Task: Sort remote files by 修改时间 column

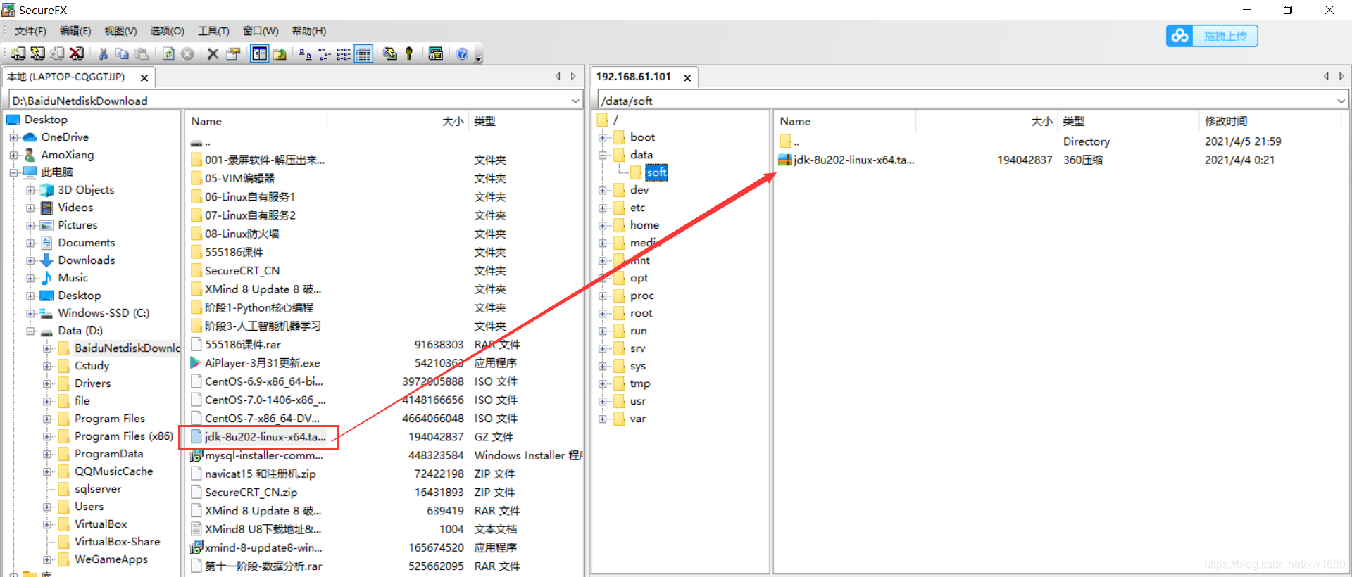Action: click(1226, 121)
